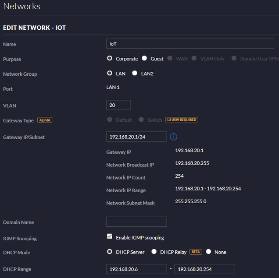Focus the Gateway IP/Subnet field
Image resolution: width=279 pixels, height=278 pixels.
pyautogui.click(x=136, y=137)
